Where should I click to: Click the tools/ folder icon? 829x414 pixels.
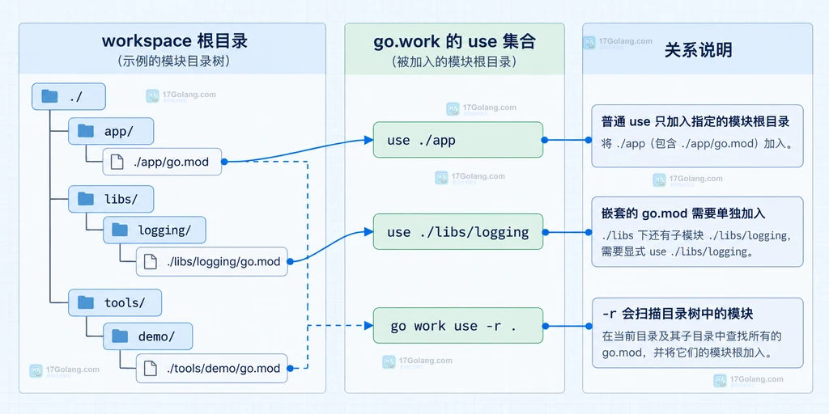[x=86, y=302]
